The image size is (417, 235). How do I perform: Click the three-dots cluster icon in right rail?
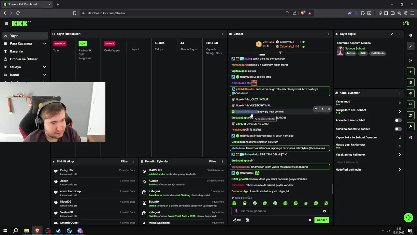(410, 137)
